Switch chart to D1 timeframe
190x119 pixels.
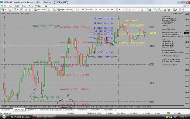(x=104, y=10)
